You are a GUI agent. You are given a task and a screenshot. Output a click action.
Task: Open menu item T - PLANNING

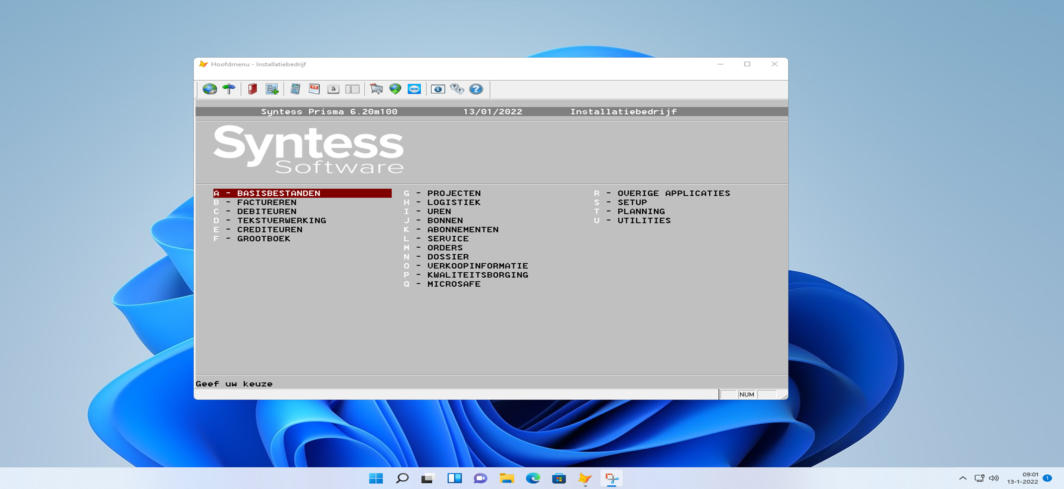click(641, 211)
